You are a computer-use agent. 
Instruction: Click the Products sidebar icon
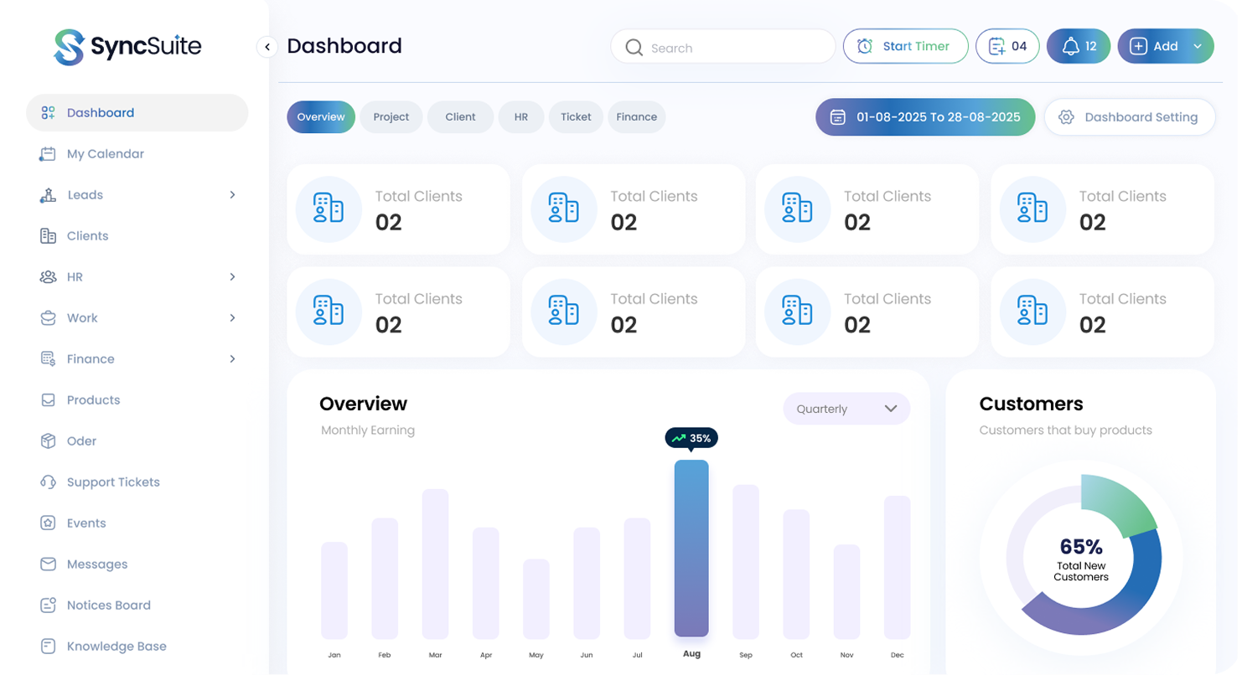tap(49, 400)
